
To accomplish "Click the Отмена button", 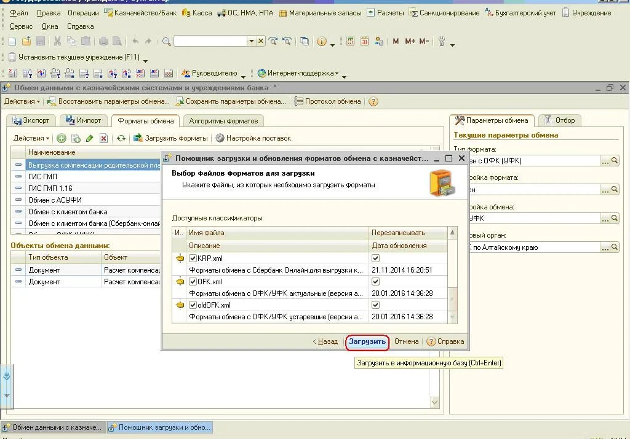I will [406, 341].
